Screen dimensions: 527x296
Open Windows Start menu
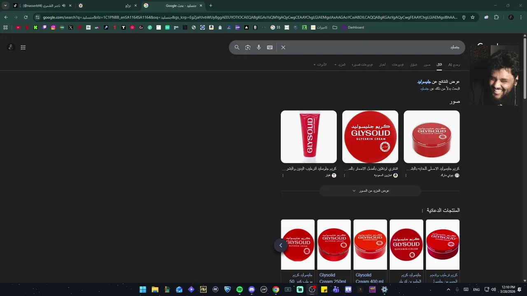click(x=143, y=289)
